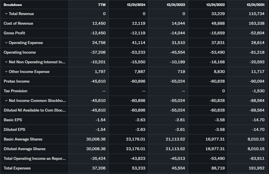This screenshot has height=174, width=269.
Task: Click the TTM Operating Income value -37,206
Action: [x=98, y=53]
